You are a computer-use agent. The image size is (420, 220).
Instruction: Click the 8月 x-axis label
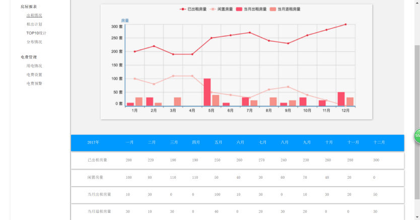tap(268, 111)
